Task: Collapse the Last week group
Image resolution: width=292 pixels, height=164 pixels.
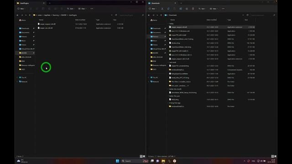Action: point(168,62)
